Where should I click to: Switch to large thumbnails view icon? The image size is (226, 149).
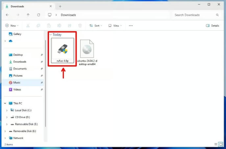220,144
